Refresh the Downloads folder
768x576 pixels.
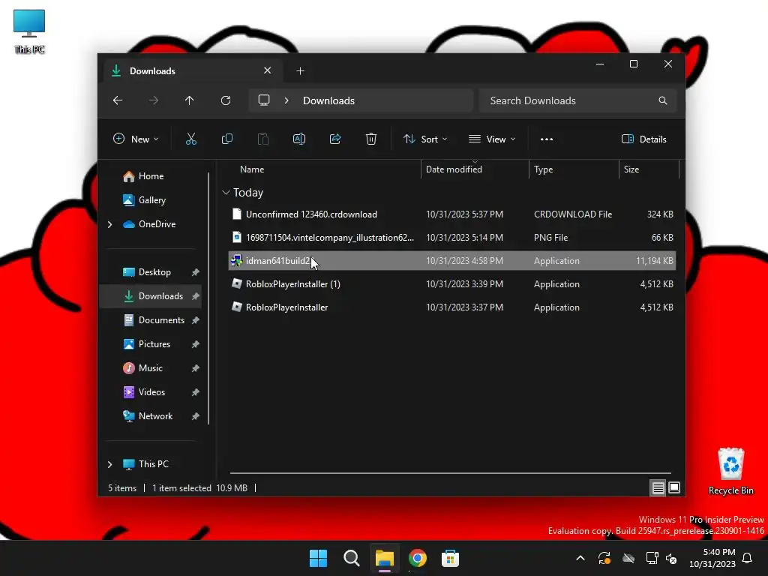[x=225, y=100]
